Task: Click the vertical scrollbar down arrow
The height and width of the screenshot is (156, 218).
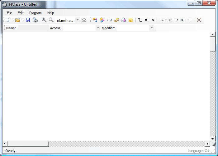Action: (x=213, y=139)
